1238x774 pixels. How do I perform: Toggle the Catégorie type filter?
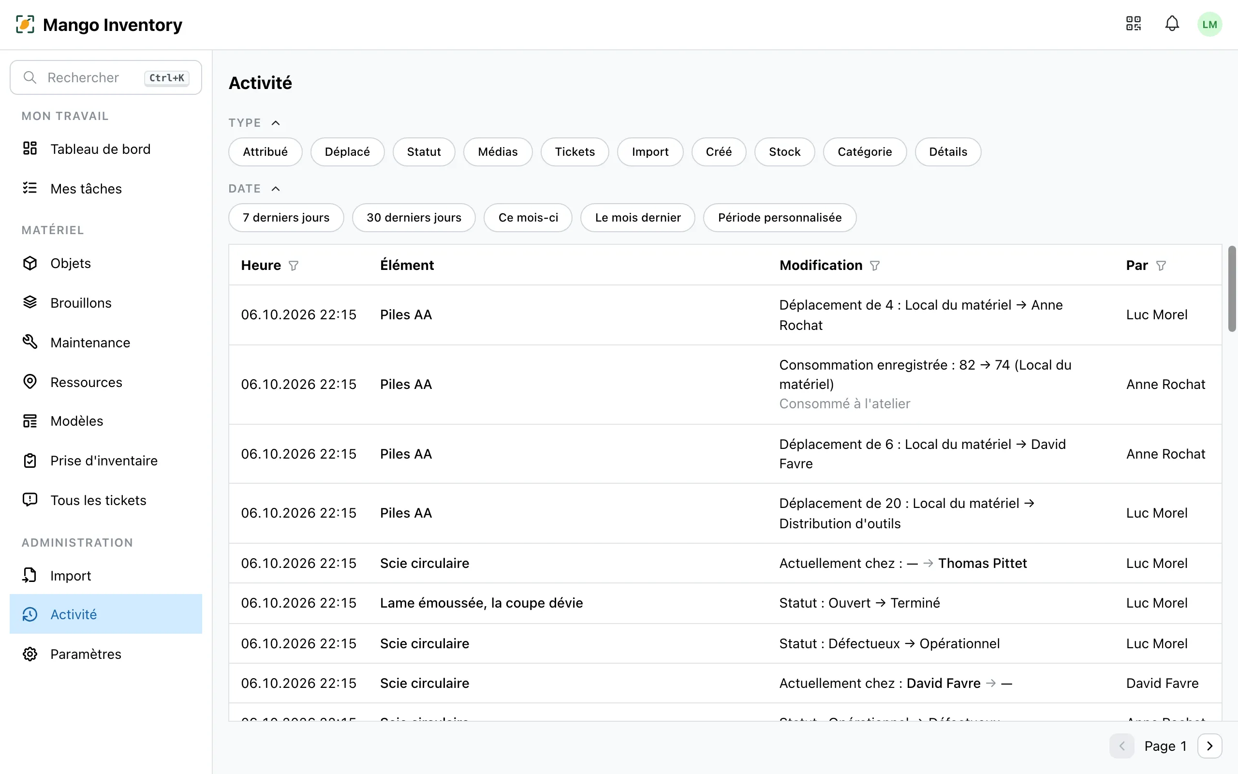click(865, 152)
